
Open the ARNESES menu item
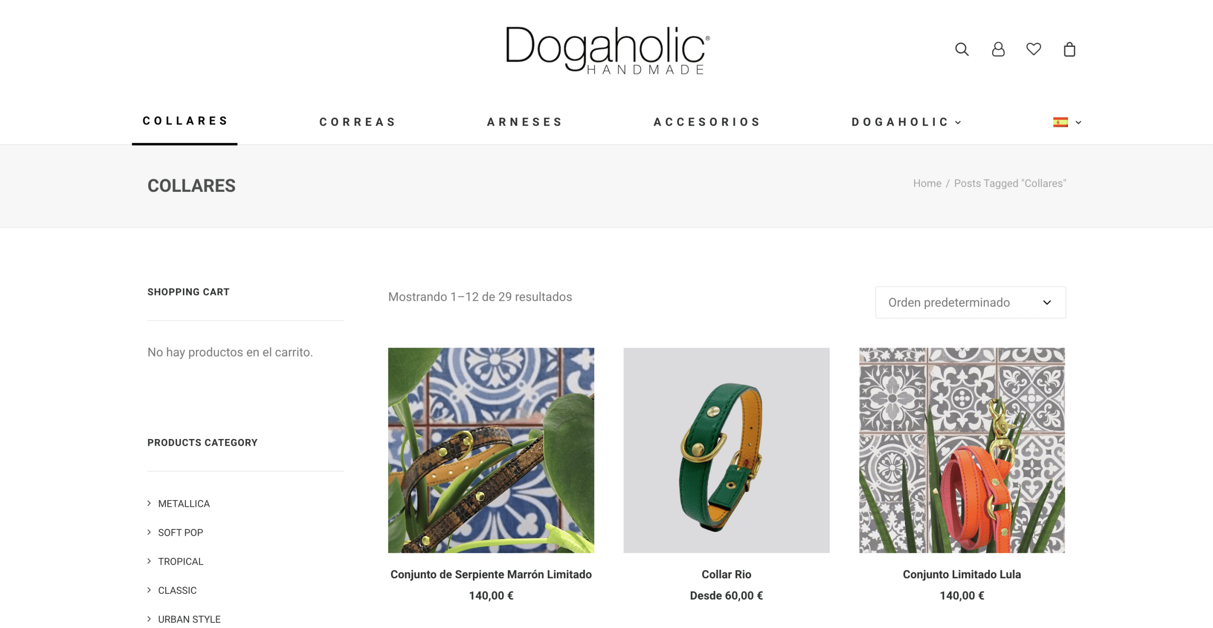[525, 122]
